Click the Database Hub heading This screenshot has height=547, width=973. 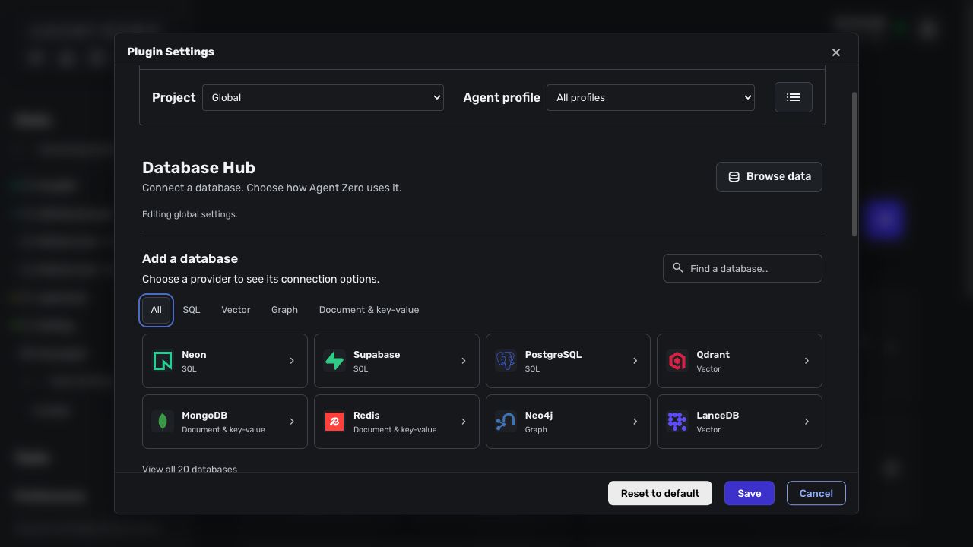(198, 168)
